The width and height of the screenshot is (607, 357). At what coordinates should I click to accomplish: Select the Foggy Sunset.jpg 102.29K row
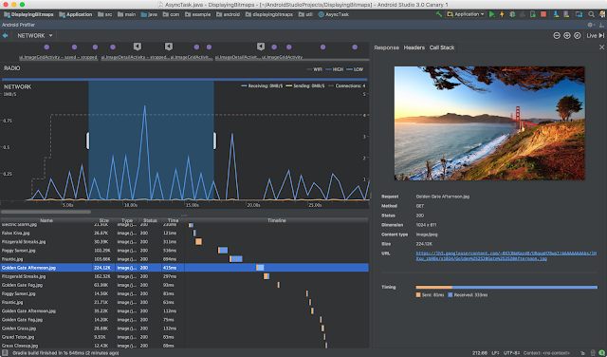(184, 251)
